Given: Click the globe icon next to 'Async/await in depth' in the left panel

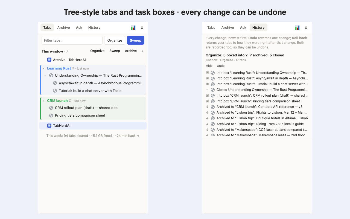Looking at the screenshot, I should (x=55, y=83).
